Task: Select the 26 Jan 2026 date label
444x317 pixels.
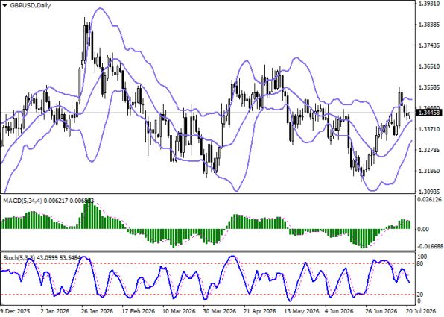Action: [97, 311]
